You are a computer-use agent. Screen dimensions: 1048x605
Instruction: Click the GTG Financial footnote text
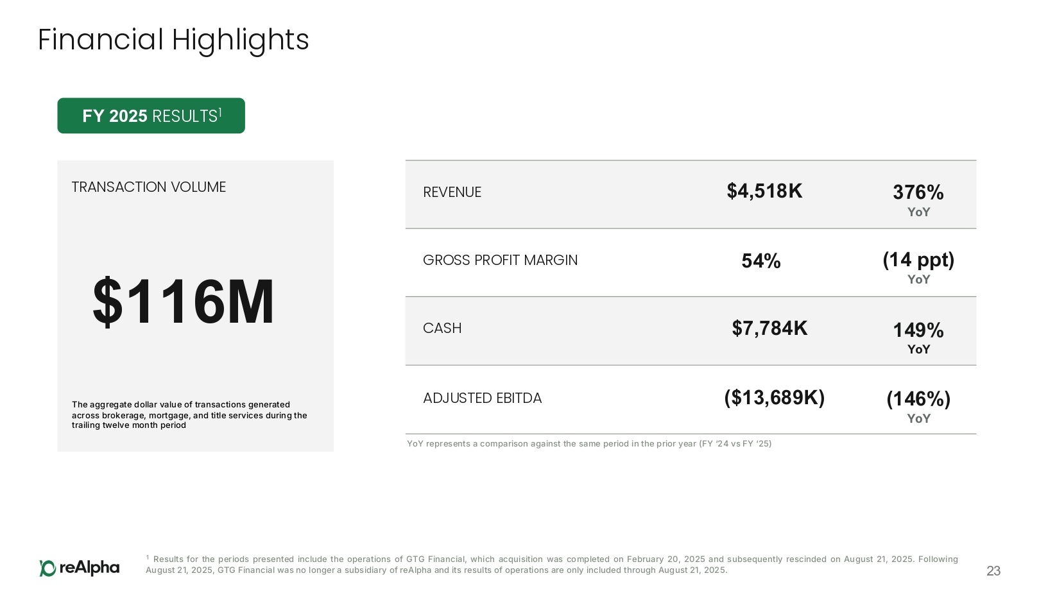coord(551,565)
